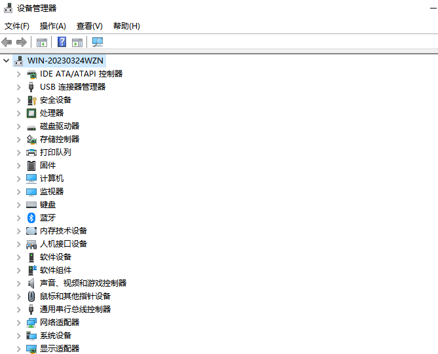Expand the IDE ATA/ATAPI 控制器 node
Image resolution: width=438 pixels, height=354 pixels.
tap(19, 74)
